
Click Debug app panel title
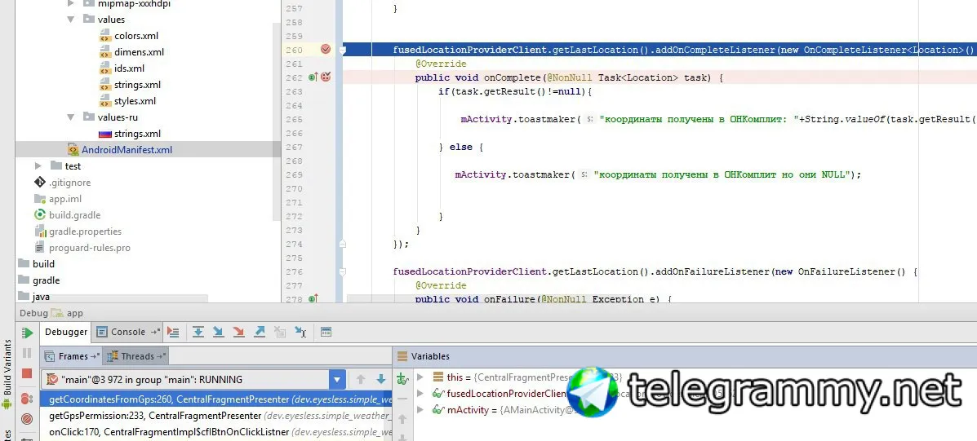tap(51, 313)
